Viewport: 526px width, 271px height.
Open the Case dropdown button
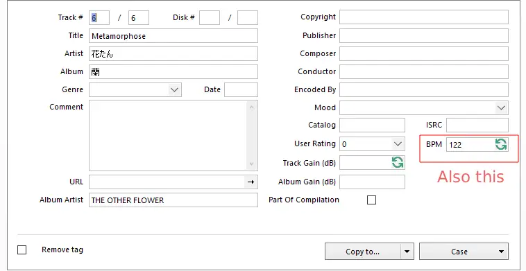point(464,252)
